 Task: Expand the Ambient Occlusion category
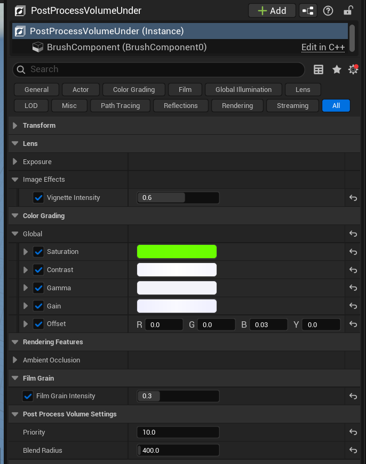15,360
